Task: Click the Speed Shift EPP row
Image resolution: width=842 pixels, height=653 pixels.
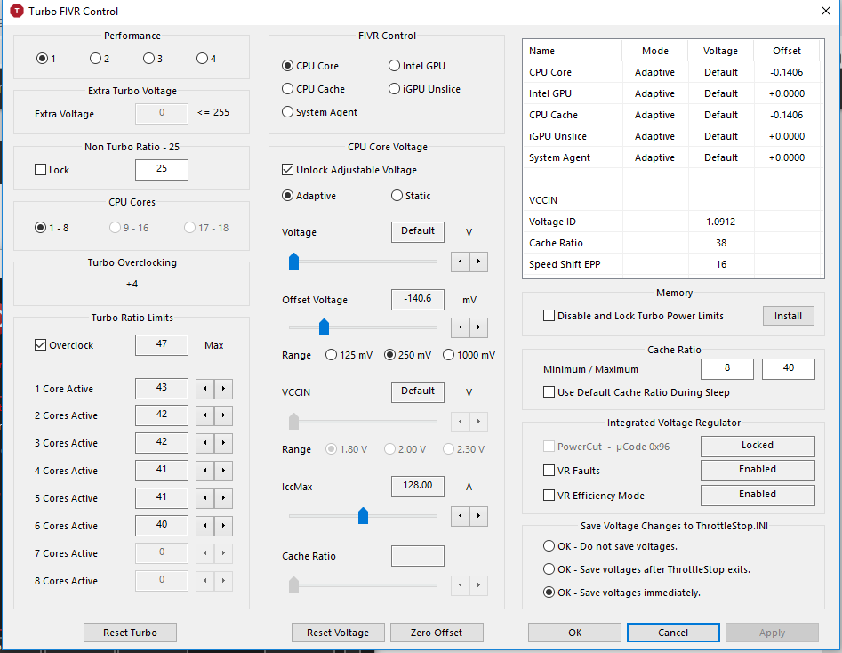Action: tap(673, 264)
